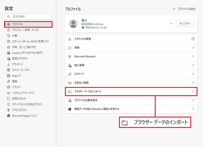
Task: Expand the お支払い情報 row chevron
Action: [x=193, y=83]
